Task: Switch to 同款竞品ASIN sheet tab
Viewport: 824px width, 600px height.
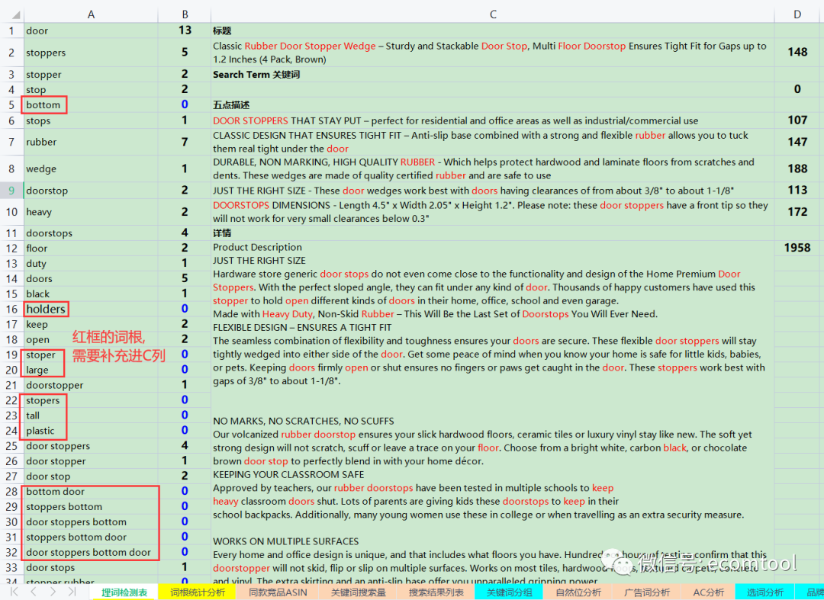Action: [x=278, y=592]
